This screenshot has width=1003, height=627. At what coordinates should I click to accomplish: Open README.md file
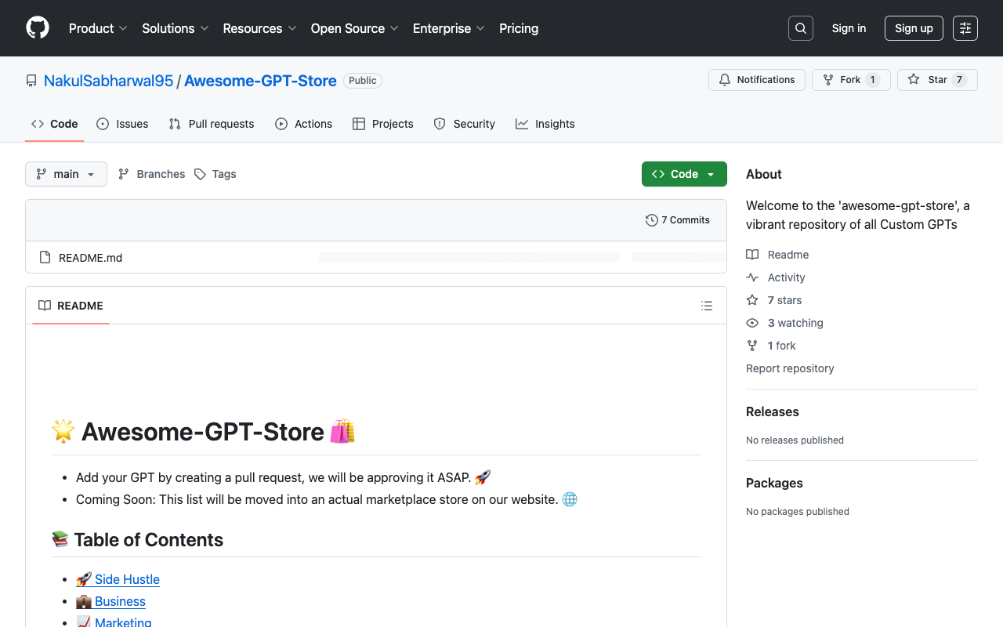coord(90,258)
